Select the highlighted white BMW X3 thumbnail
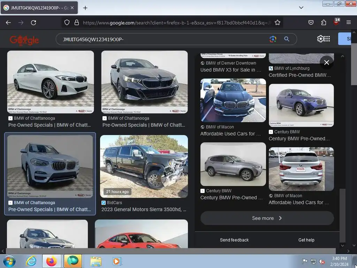 [x=50, y=166]
